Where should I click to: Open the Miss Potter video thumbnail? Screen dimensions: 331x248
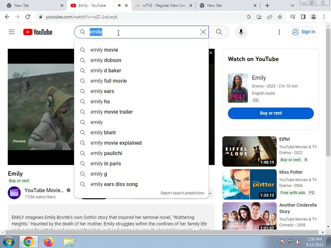pos(249,184)
